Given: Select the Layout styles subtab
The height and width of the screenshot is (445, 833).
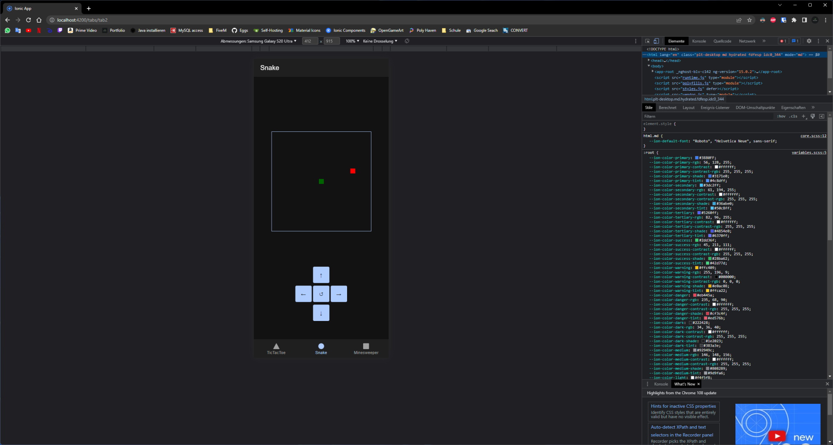Looking at the screenshot, I should (x=689, y=108).
